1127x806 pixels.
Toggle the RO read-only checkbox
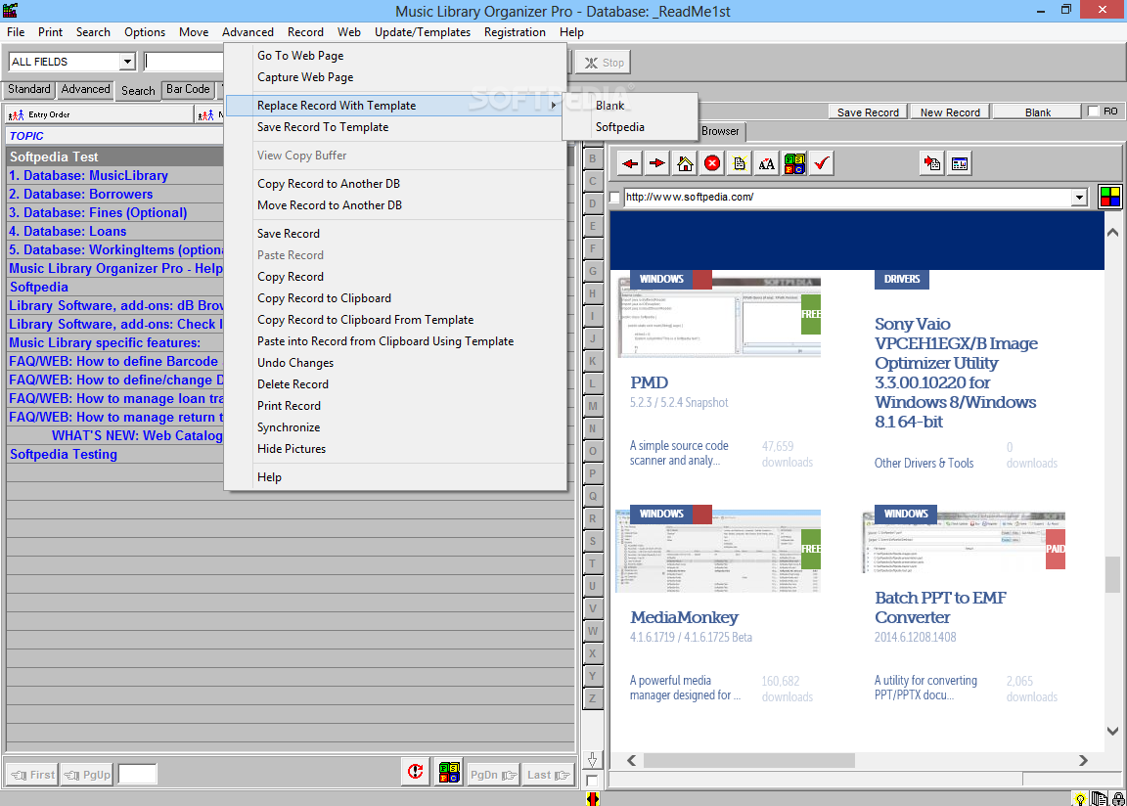point(1093,112)
